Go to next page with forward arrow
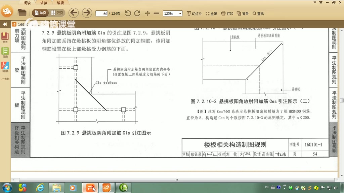The image size is (344, 193). 87,13
